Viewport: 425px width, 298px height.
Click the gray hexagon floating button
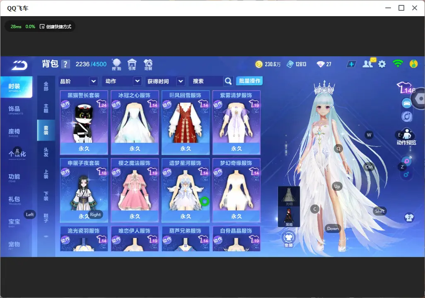click(x=419, y=99)
